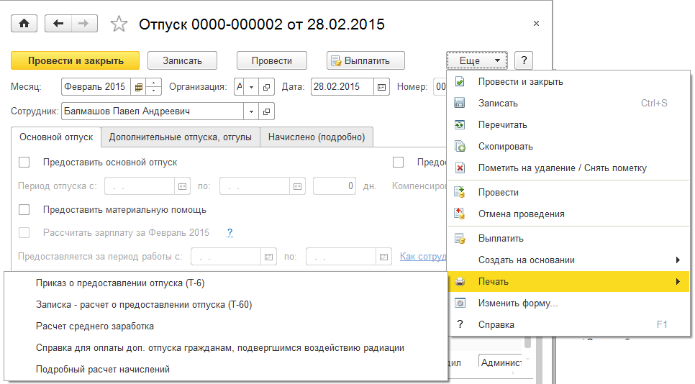Focus the Месяц field Февраль 2015
The height and width of the screenshot is (384, 695).
pos(96,87)
